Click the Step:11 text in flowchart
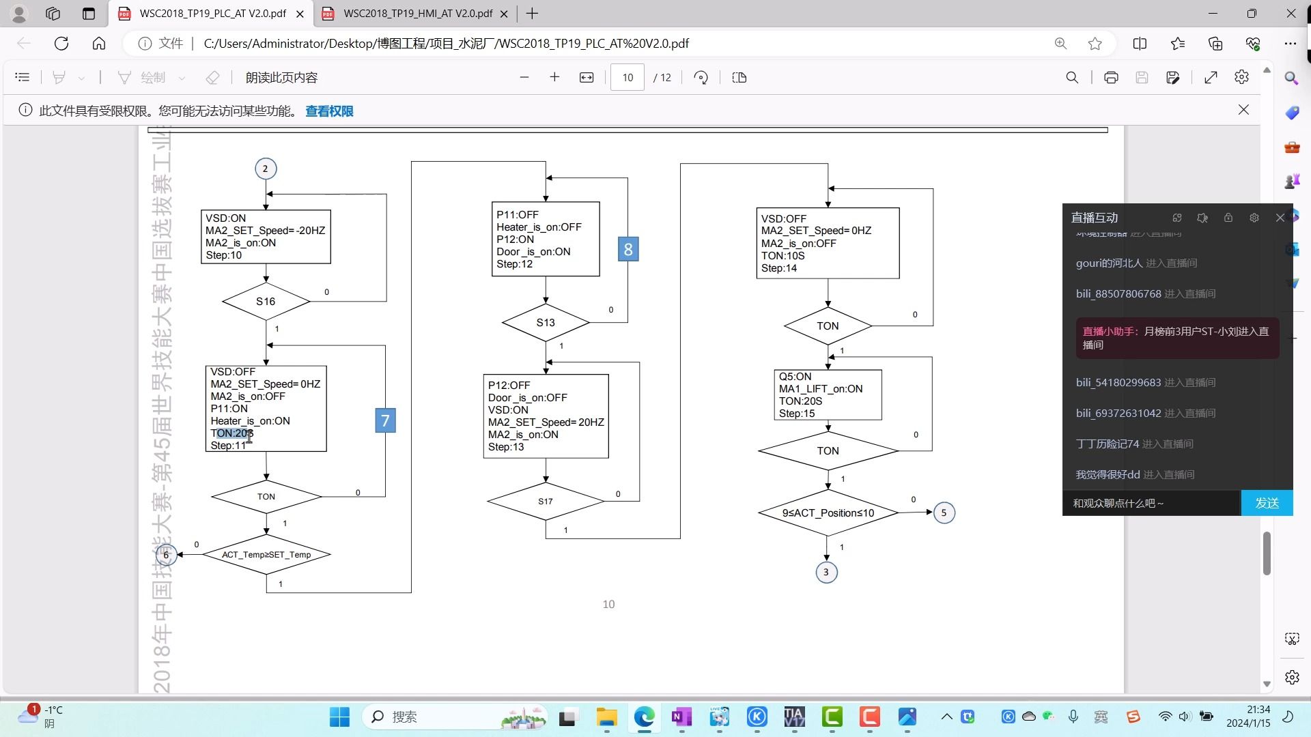This screenshot has height=737, width=1311. (x=228, y=446)
